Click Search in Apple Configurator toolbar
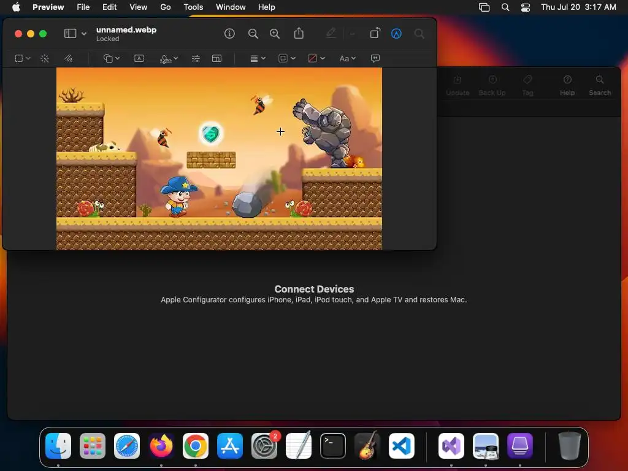628x471 pixels. [600, 86]
